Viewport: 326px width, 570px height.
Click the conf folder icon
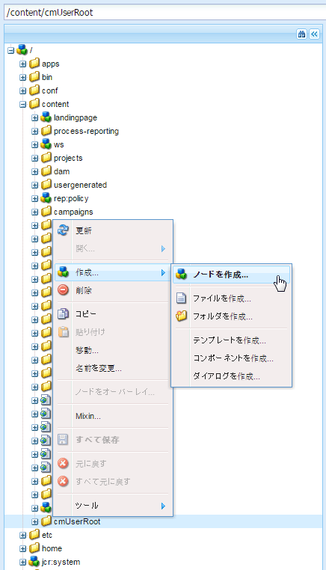click(34, 91)
